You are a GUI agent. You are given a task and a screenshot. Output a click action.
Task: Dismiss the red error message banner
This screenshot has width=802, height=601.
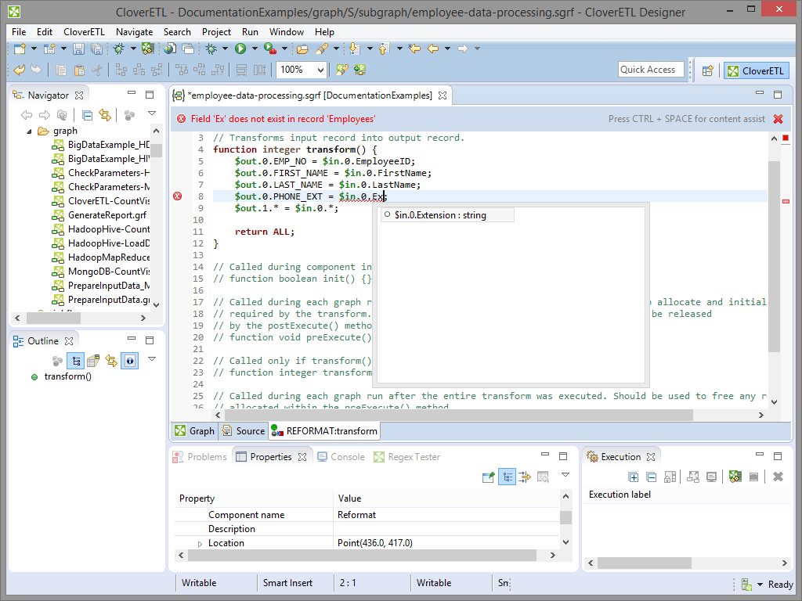pyautogui.click(x=778, y=119)
